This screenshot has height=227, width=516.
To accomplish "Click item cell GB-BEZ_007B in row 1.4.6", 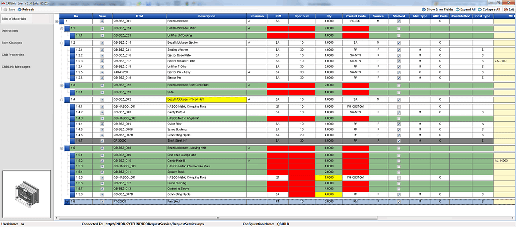I will tap(140, 135).
